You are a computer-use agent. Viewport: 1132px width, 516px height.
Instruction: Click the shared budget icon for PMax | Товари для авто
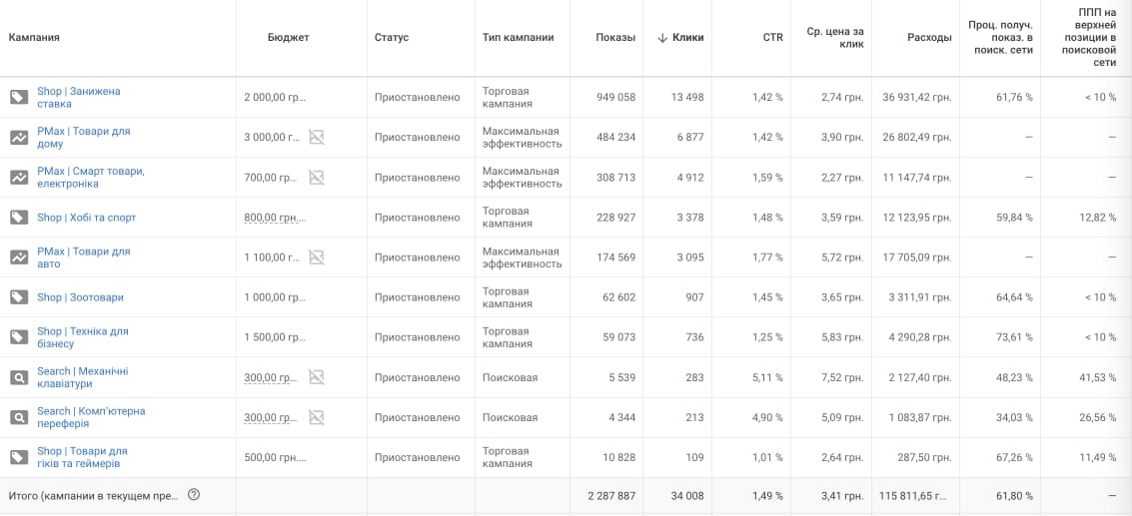[316, 258]
